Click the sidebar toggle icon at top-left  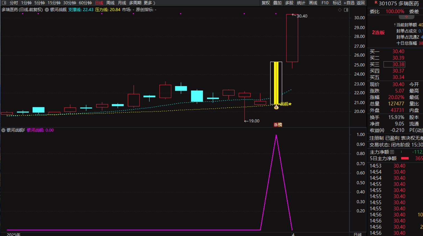pos(4,3)
